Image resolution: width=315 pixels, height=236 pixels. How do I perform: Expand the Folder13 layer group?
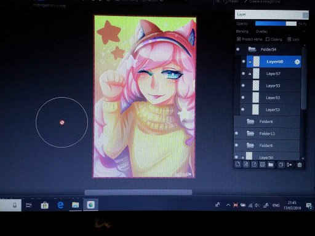tap(250, 133)
